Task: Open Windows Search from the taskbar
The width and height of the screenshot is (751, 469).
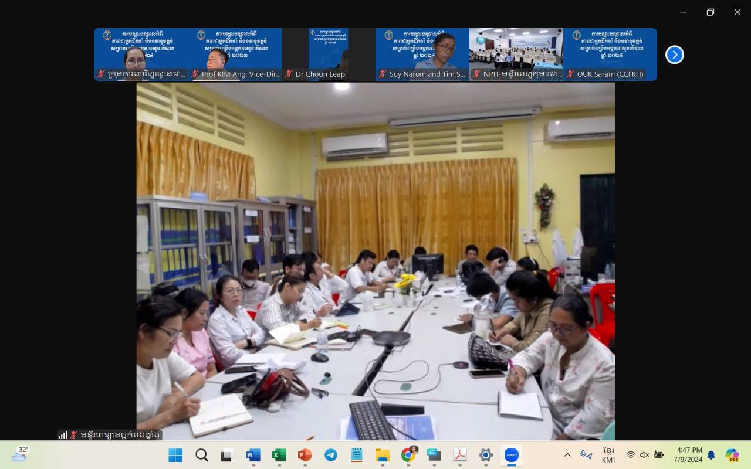Action: click(x=201, y=455)
